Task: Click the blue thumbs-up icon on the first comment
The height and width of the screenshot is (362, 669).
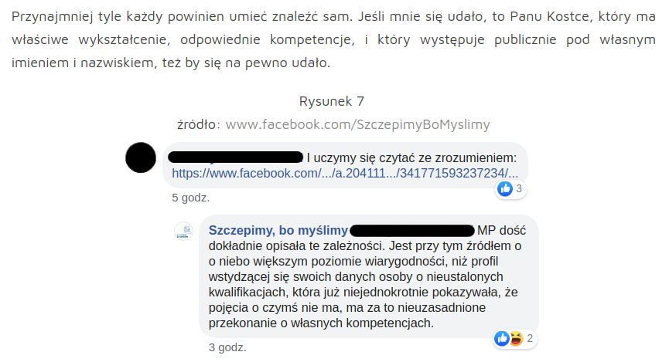Action: tap(505, 188)
